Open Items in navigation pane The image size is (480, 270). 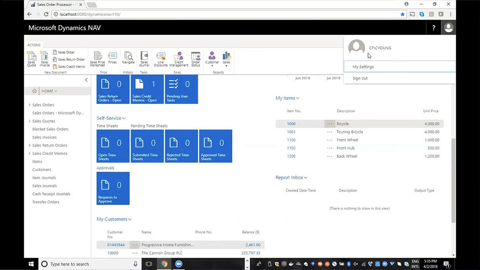coord(37,162)
